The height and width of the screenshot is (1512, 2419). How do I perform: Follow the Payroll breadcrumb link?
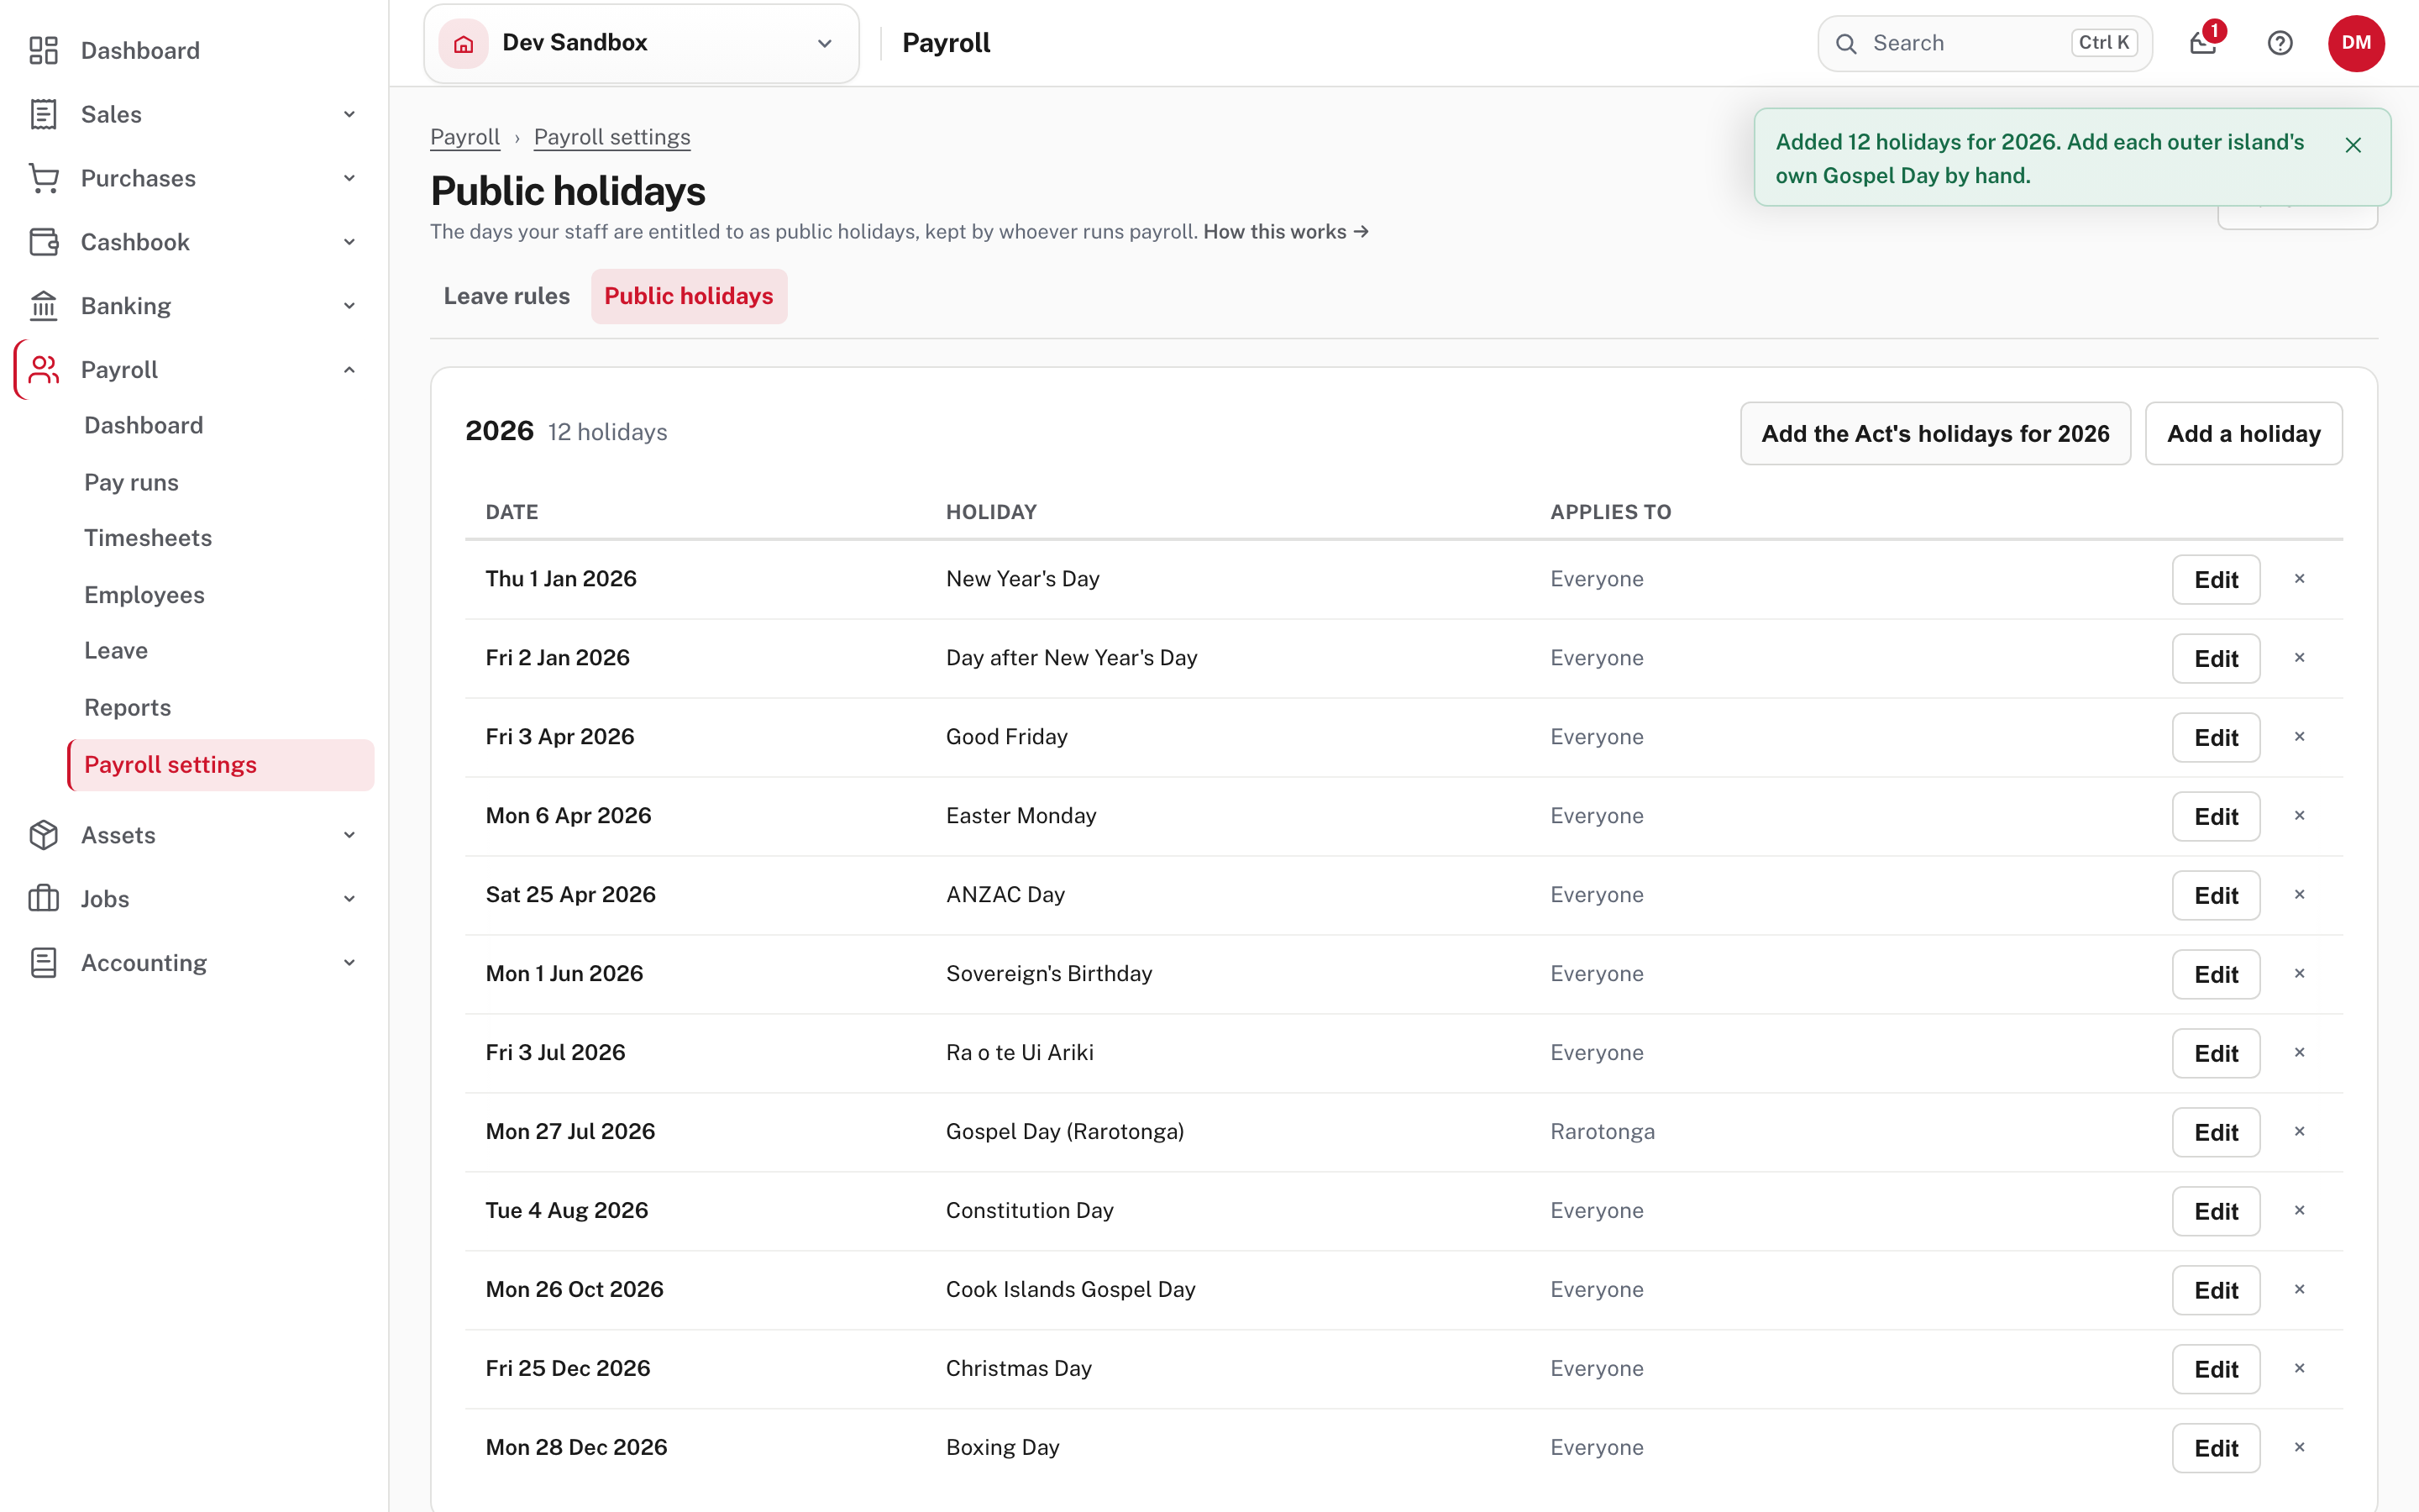(x=464, y=137)
